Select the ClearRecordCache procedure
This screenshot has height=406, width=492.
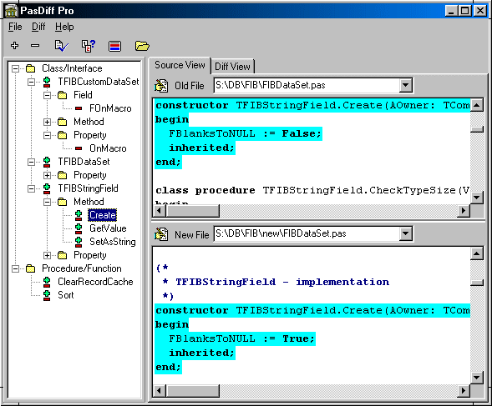pos(95,282)
